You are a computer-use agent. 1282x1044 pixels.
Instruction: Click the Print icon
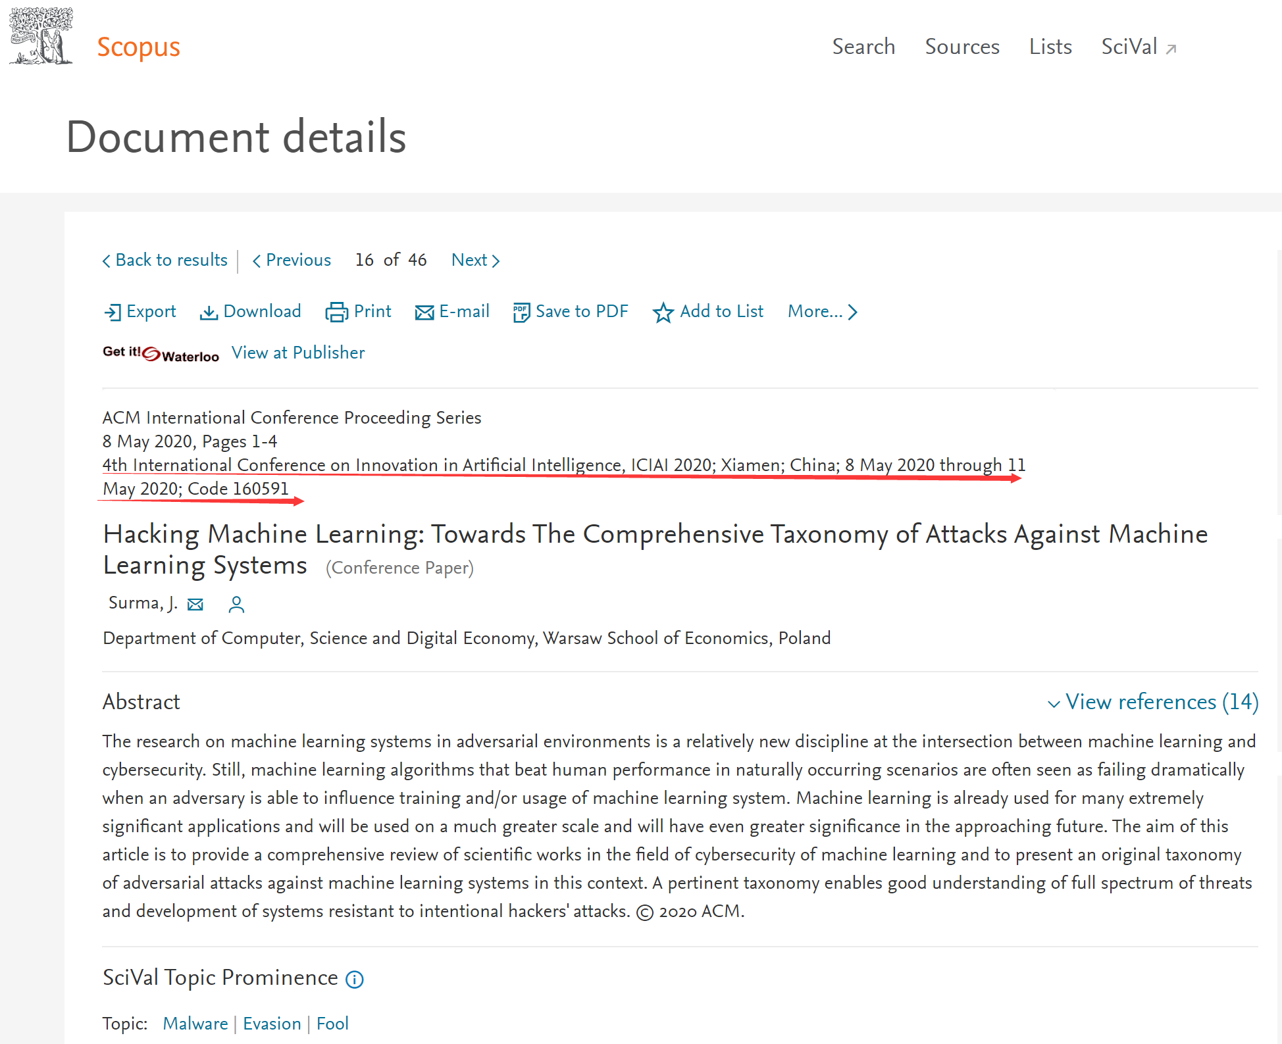[x=337, y=312]
